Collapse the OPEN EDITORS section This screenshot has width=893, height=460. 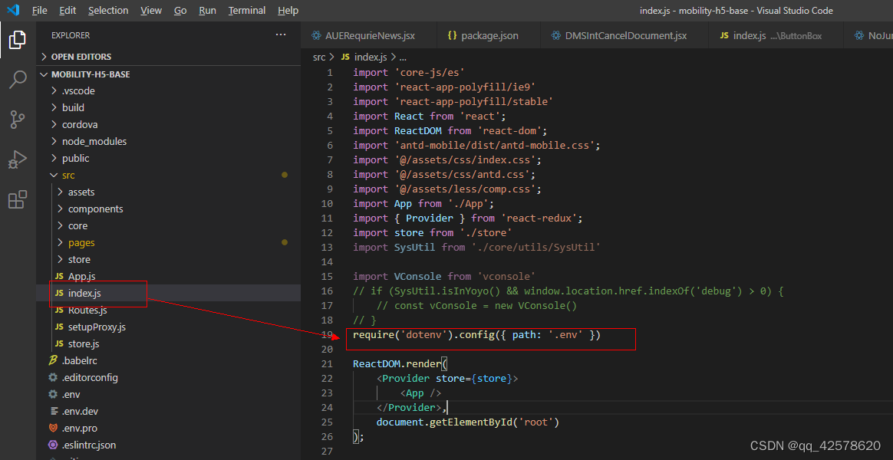coord(84,56)
